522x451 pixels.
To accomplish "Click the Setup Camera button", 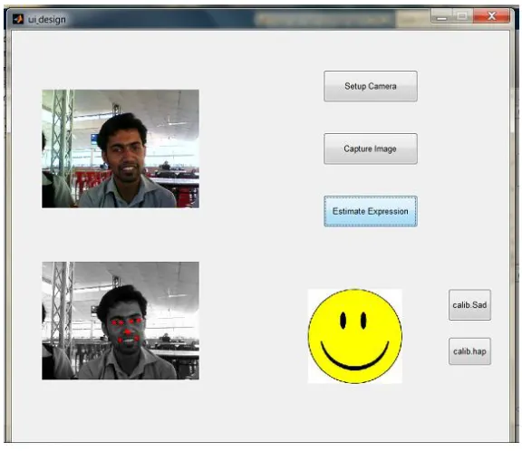I will click(370, 86).
